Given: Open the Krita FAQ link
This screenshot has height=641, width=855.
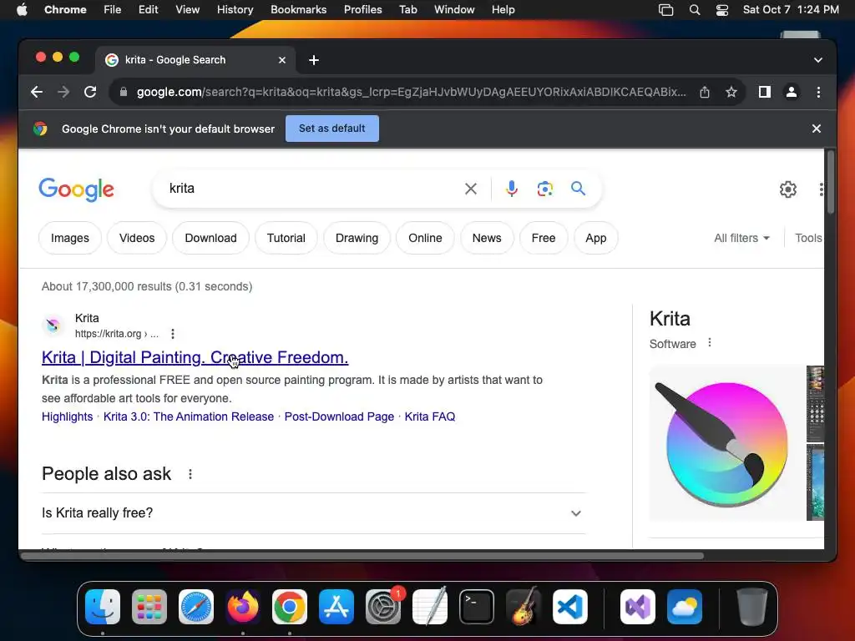Looking at the screenshot, I should pyautogui.click(x=430, y=416).
